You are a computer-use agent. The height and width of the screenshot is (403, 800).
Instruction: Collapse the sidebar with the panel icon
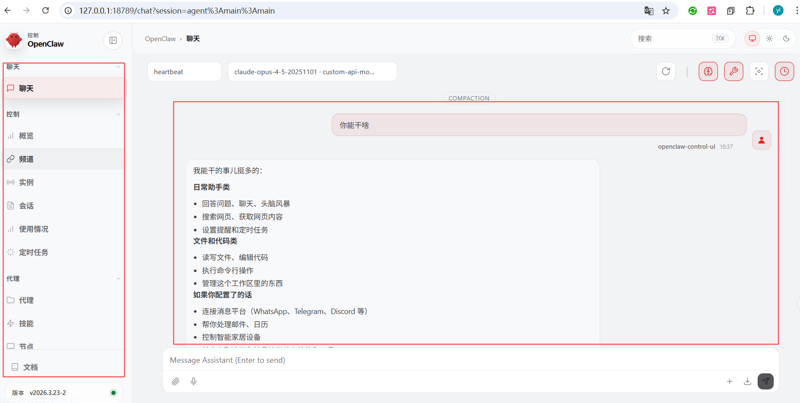click(x=113, y=40)
